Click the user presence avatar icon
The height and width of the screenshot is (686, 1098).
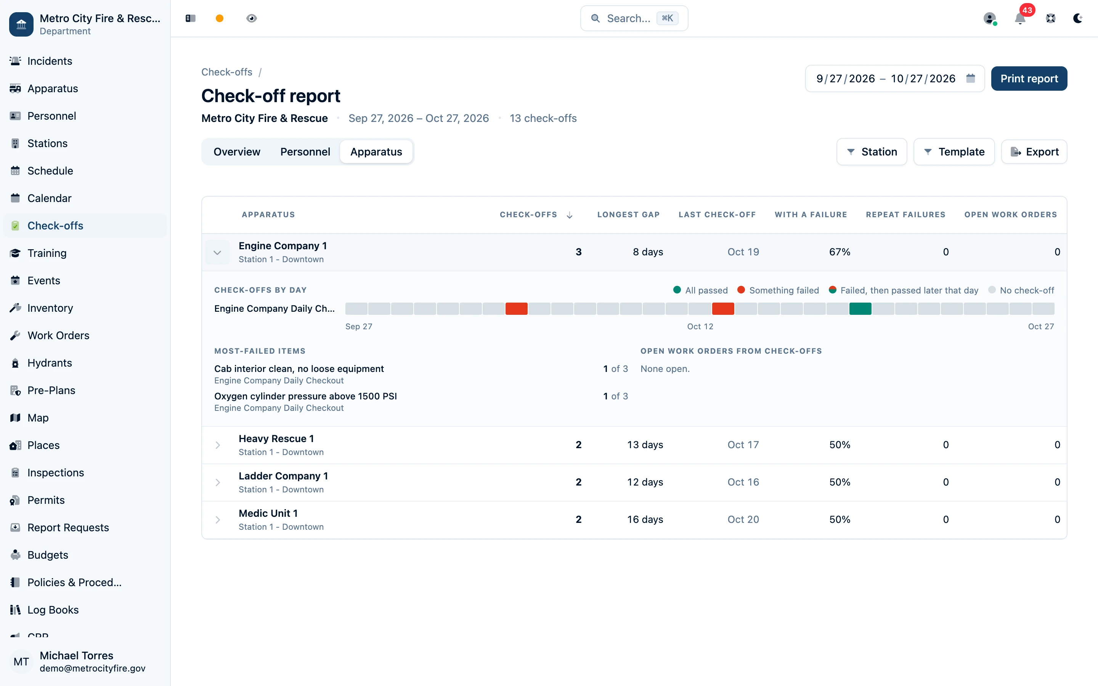click(x=990, y=18)
